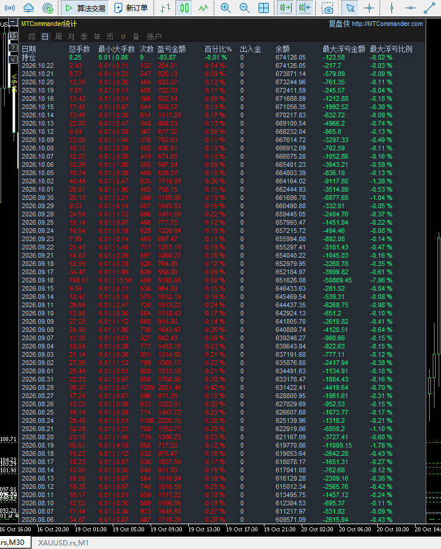Toggle chart shift from right edge

(x=305, y=8)
